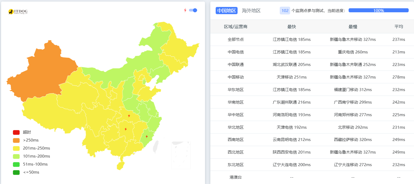
Task: Click the 区域/运营商 column header
Action: coord(236,27)
